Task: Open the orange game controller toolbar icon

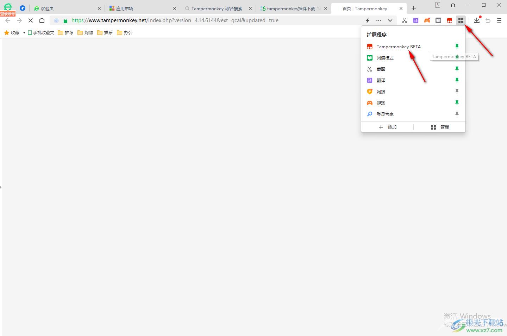Action: click(x=427, y=20)
